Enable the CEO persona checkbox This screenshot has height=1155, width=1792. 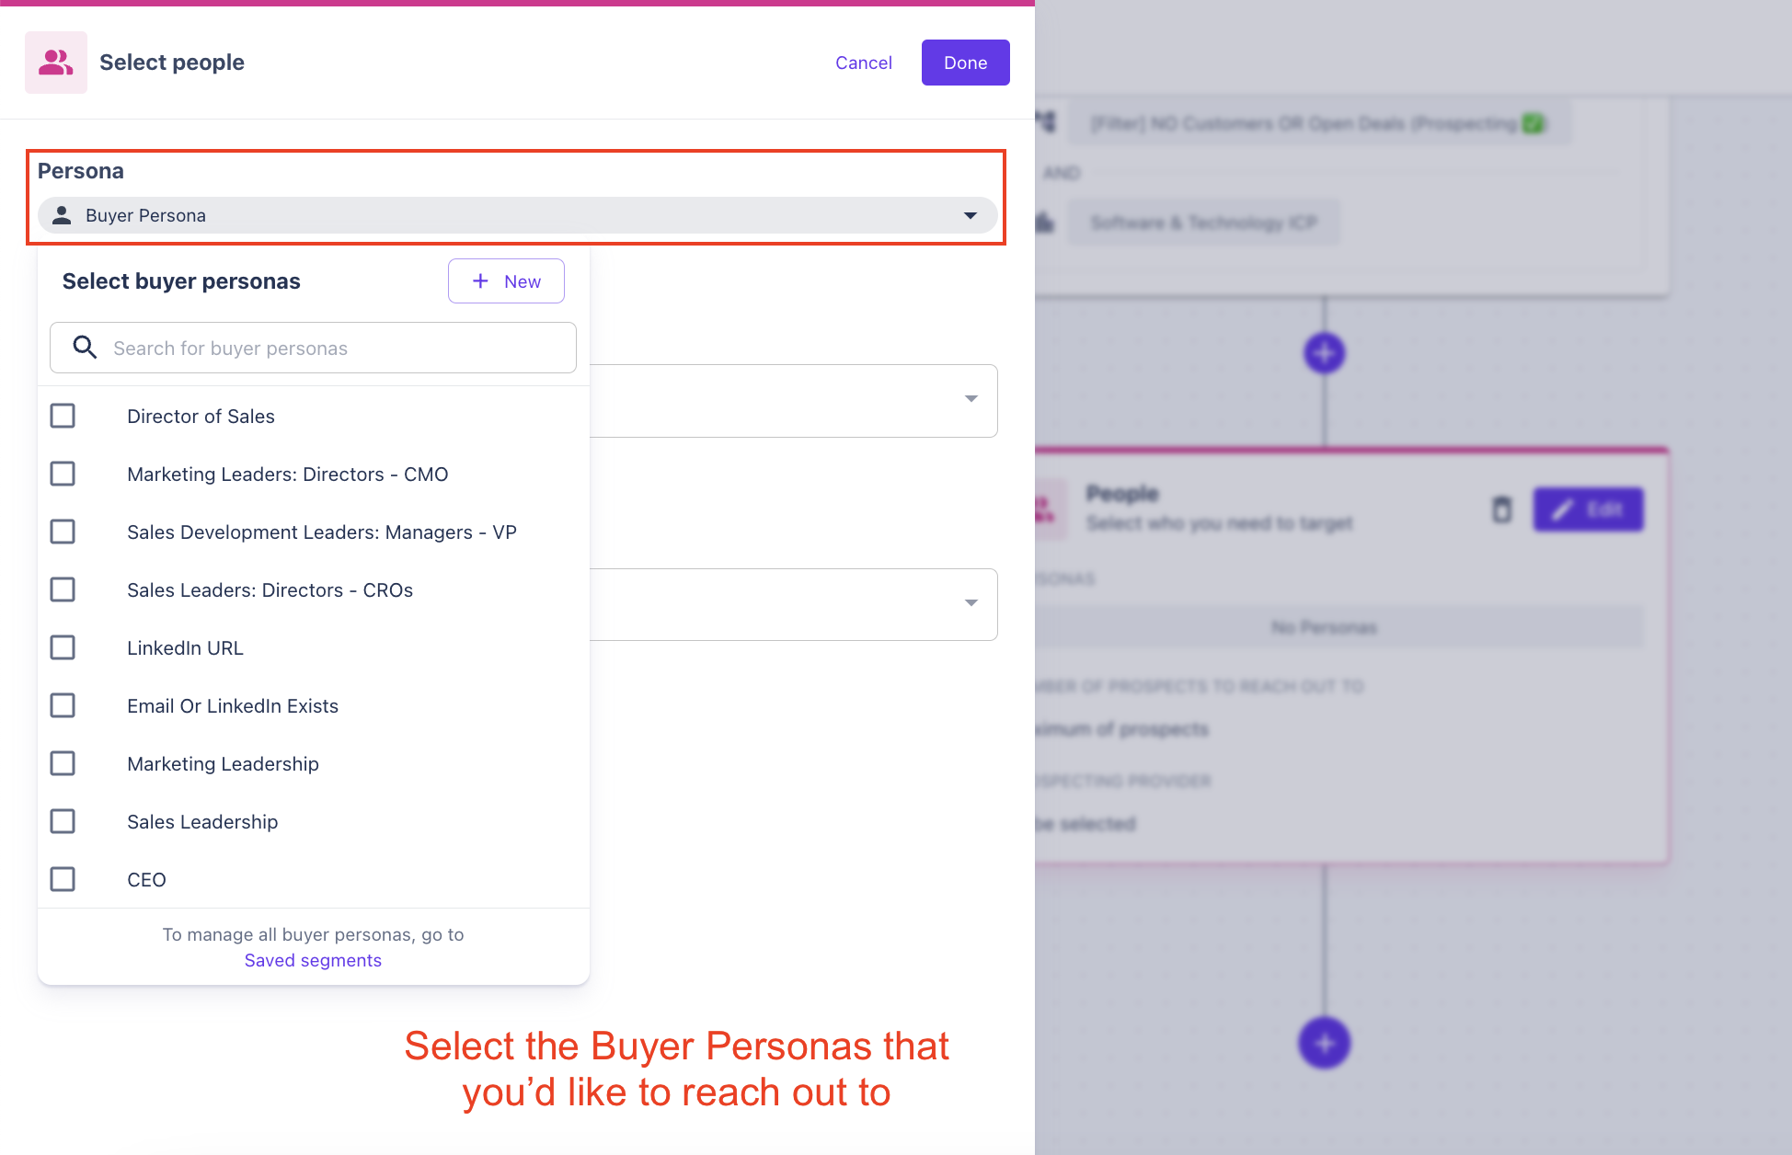63,880
